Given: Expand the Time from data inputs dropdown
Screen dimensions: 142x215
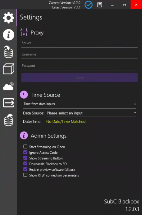Looking at the screenshot, I should coord(80,104).
